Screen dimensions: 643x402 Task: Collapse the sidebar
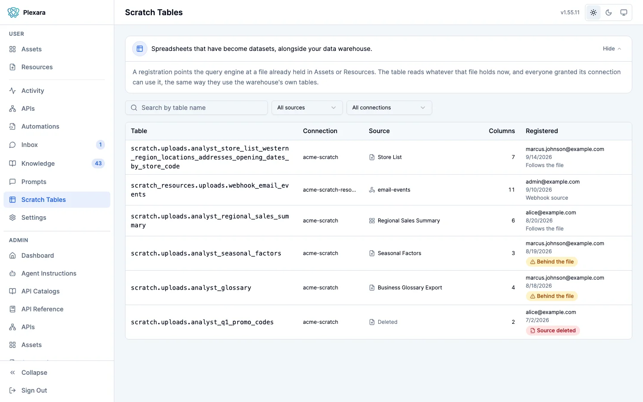coord(57,373)
